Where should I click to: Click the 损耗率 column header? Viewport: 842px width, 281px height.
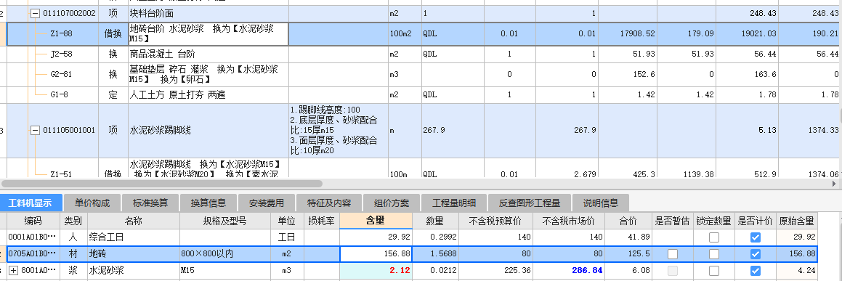322,221
